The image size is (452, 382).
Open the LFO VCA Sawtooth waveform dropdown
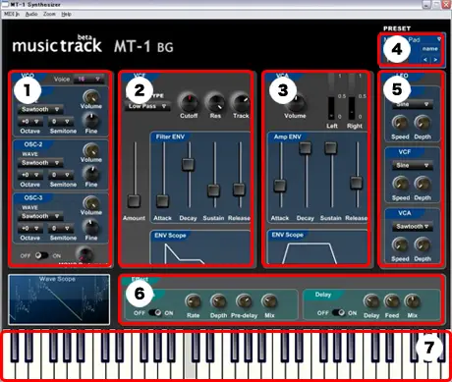pos(413,226)
